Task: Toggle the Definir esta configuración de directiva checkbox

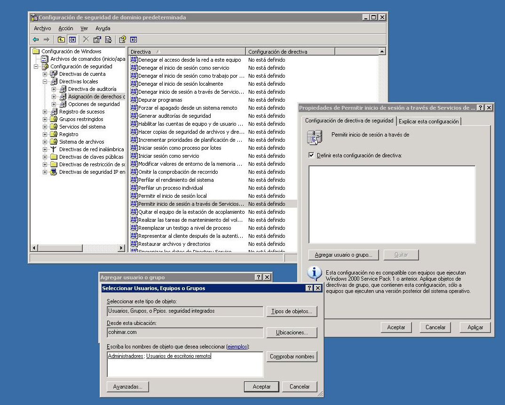Action: click(x=311, y=155)
